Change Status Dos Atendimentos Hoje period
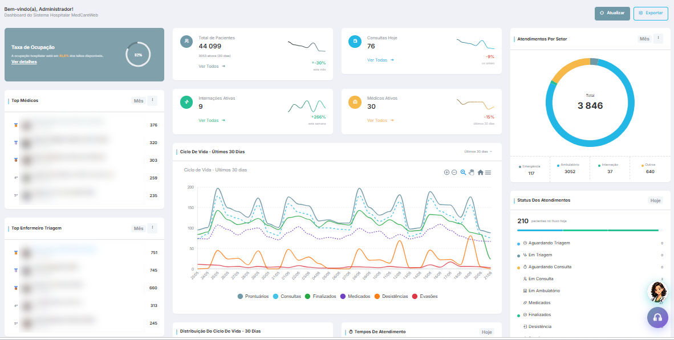674x340 pixels. tap(656, 200)
